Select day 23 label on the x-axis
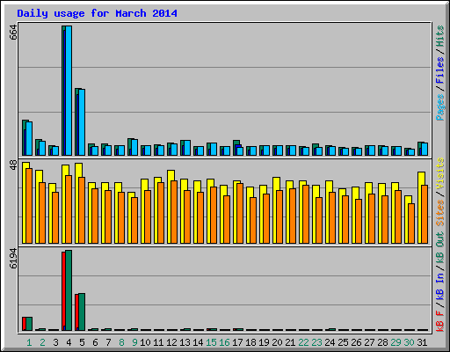 316,342
